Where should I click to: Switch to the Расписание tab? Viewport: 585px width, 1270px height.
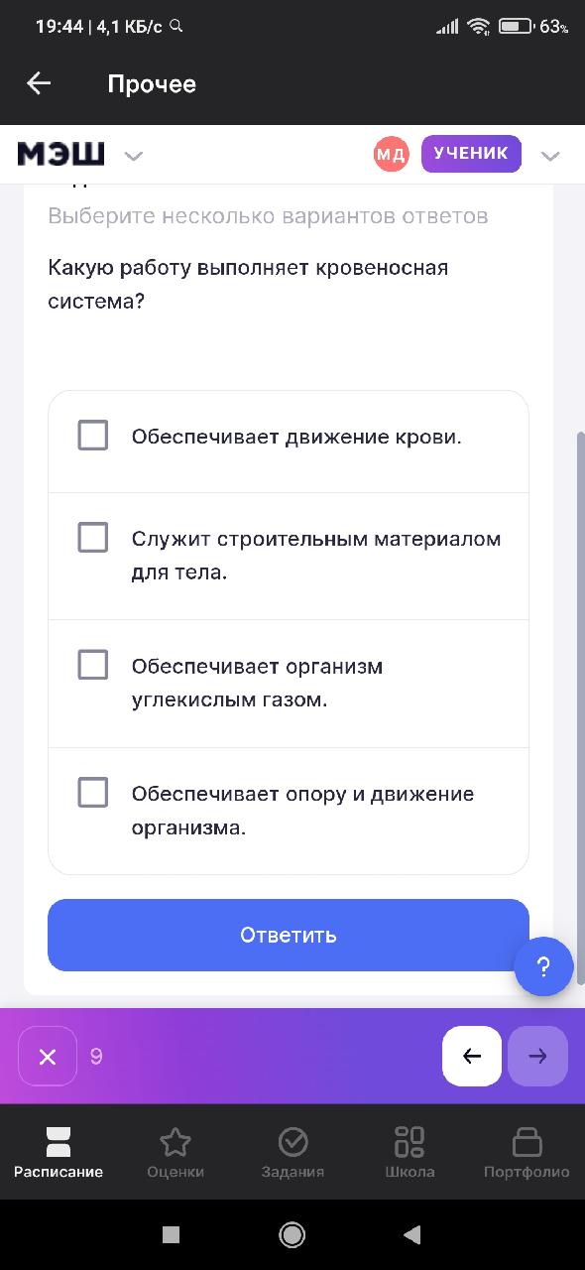click(x=58, y=1153)
